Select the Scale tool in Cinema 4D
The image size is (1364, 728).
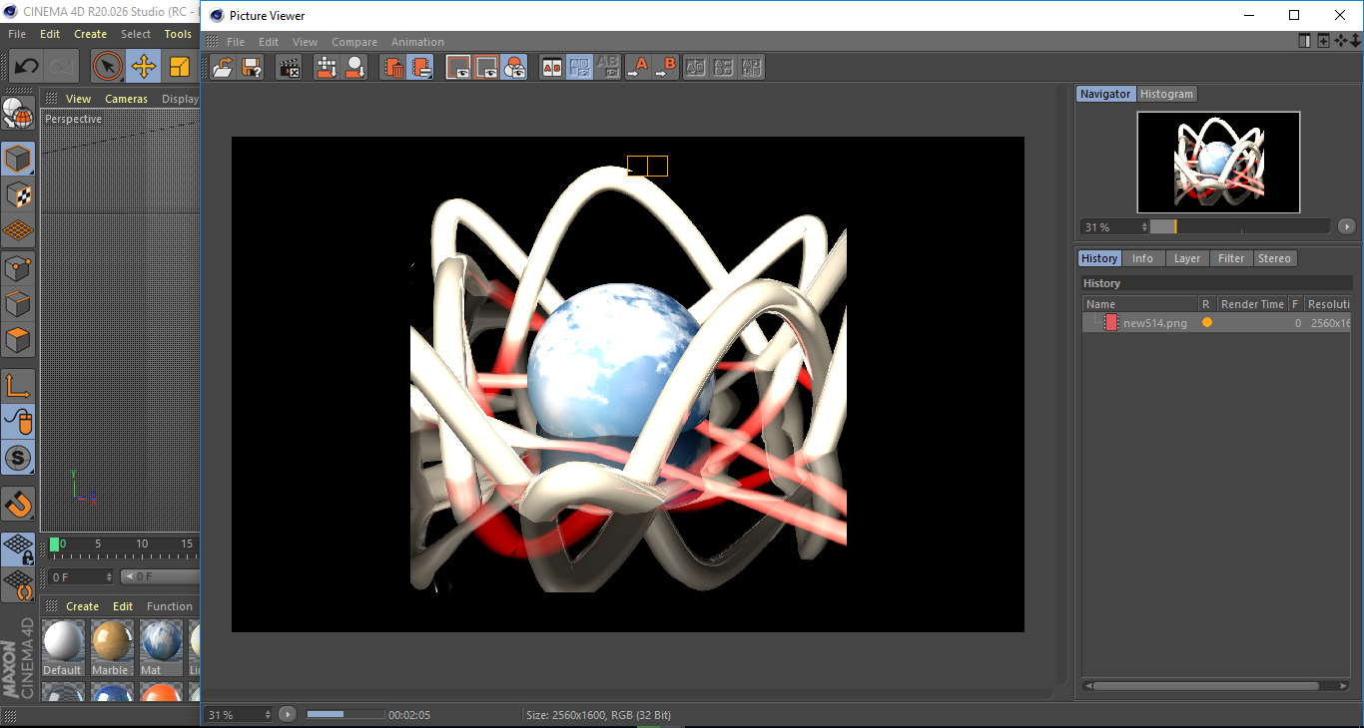(x=180, y=67)
